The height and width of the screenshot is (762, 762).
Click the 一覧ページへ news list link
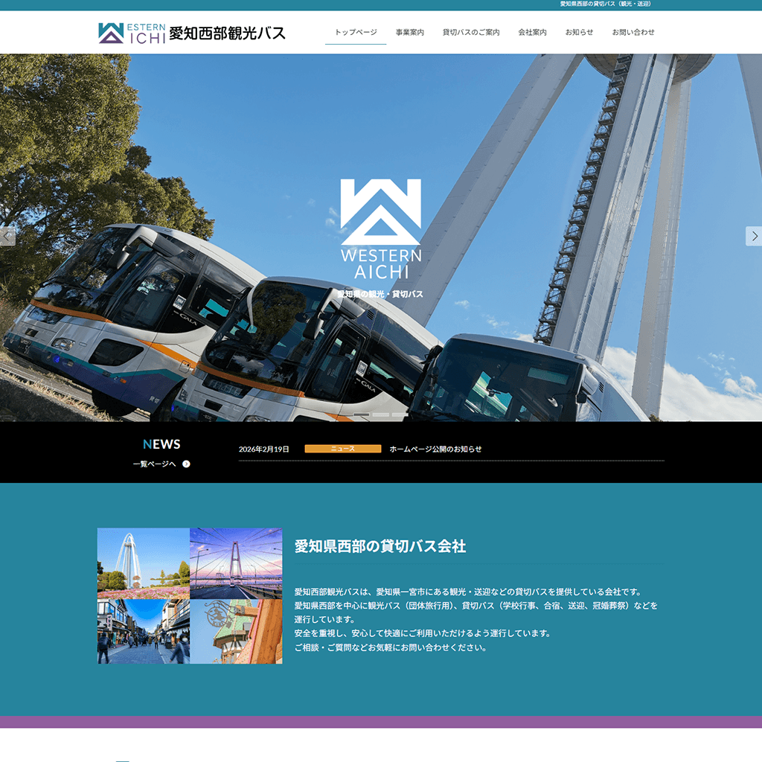155,464
